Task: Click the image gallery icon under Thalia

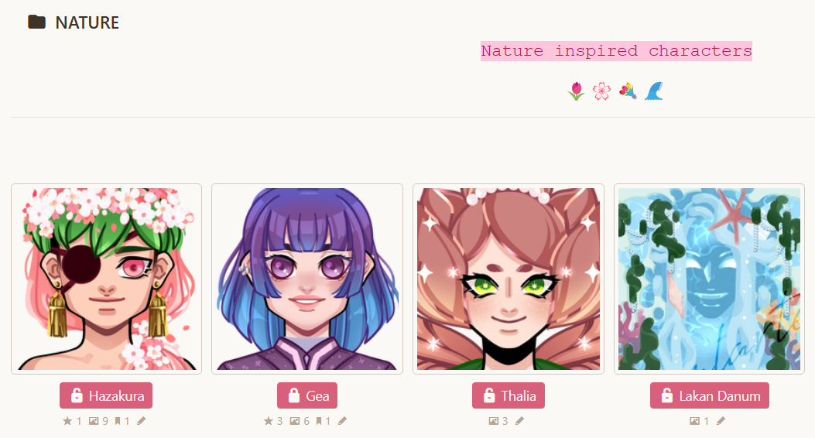Action: (x=493, y=421)
